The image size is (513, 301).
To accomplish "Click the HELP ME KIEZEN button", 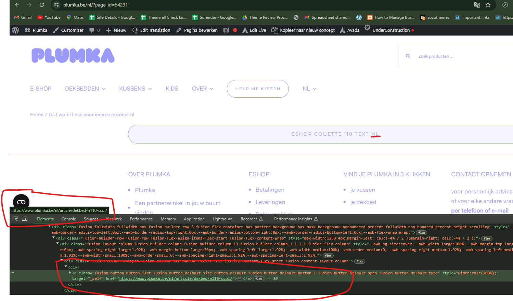I will (258, 89).
